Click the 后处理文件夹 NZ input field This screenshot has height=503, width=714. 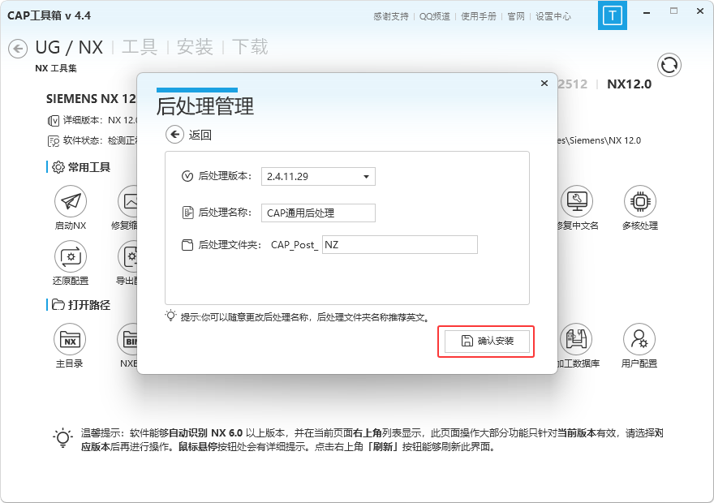[x=399, y=244]
